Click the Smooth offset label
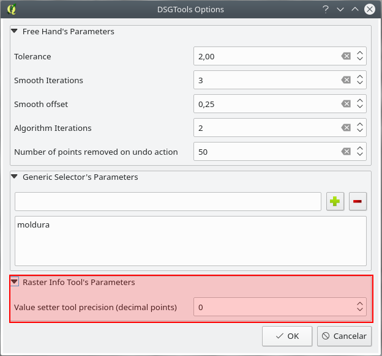Viewport: 382px width, 356px height. [x=41, y=104]
